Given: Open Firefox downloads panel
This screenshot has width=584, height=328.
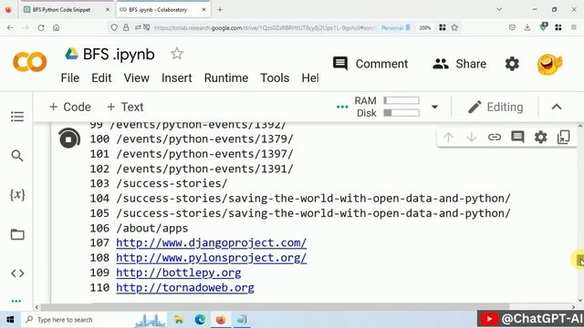Looking at the screenshot, I should [x=527, y=27].
